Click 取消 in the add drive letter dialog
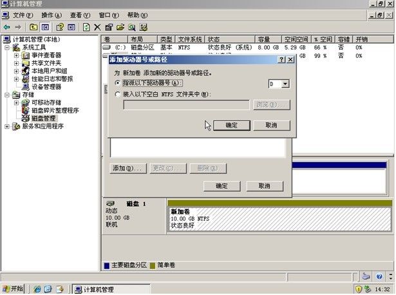The height and width of the screenshot is (295, 396). point(272,125)
